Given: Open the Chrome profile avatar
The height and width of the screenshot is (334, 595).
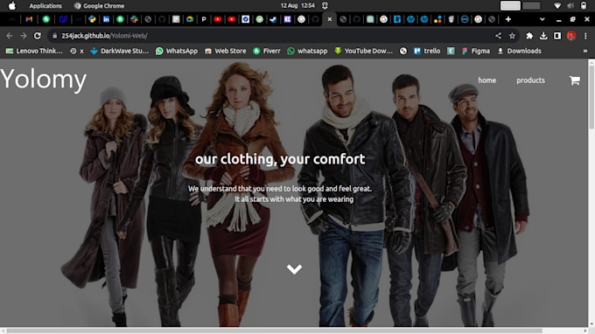Looking at the screenshot, I should [571, 36].
